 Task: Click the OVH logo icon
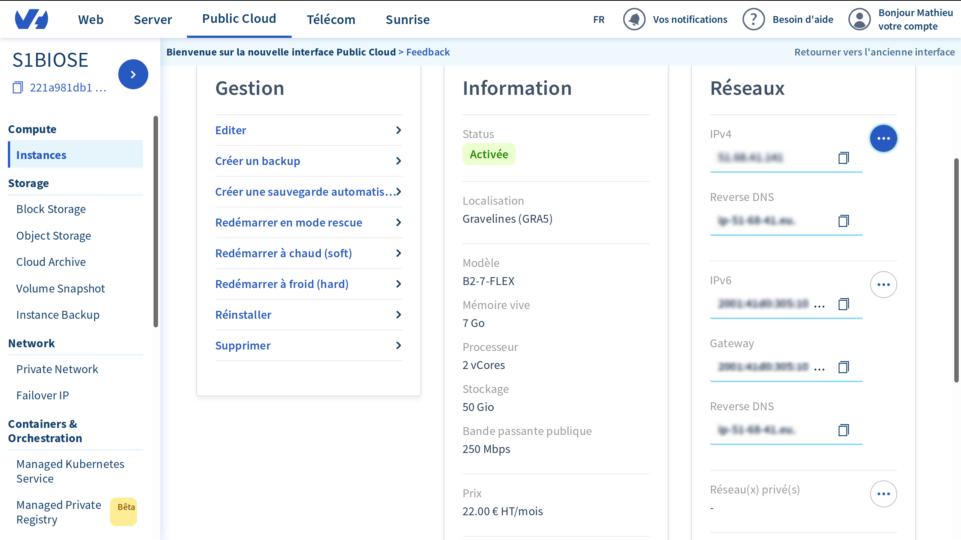(32, 19)
